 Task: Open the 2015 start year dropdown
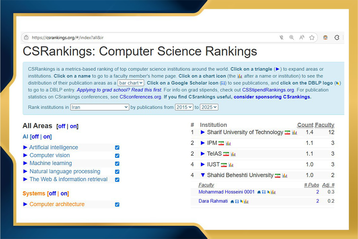[184, 107]
